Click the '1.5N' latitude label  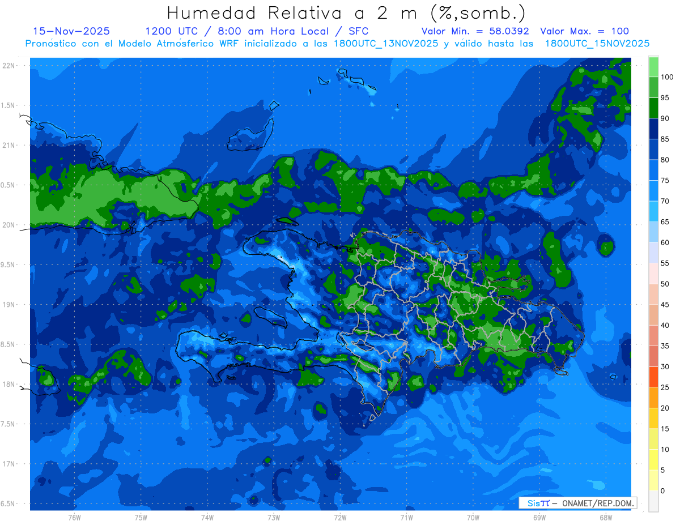click(8, 105)
